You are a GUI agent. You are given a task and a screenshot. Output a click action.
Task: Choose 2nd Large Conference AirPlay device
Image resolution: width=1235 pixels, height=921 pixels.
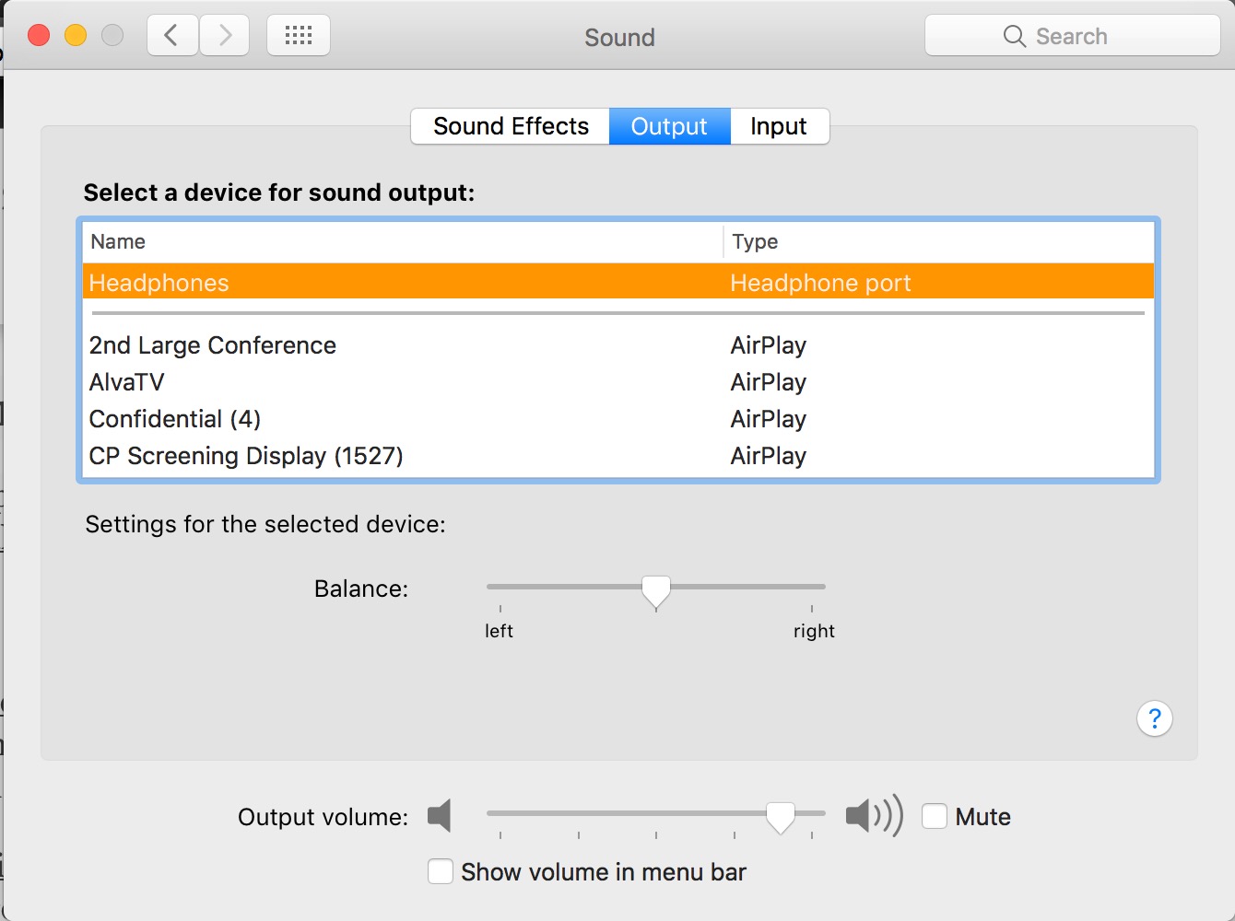[x=213, y=345]
